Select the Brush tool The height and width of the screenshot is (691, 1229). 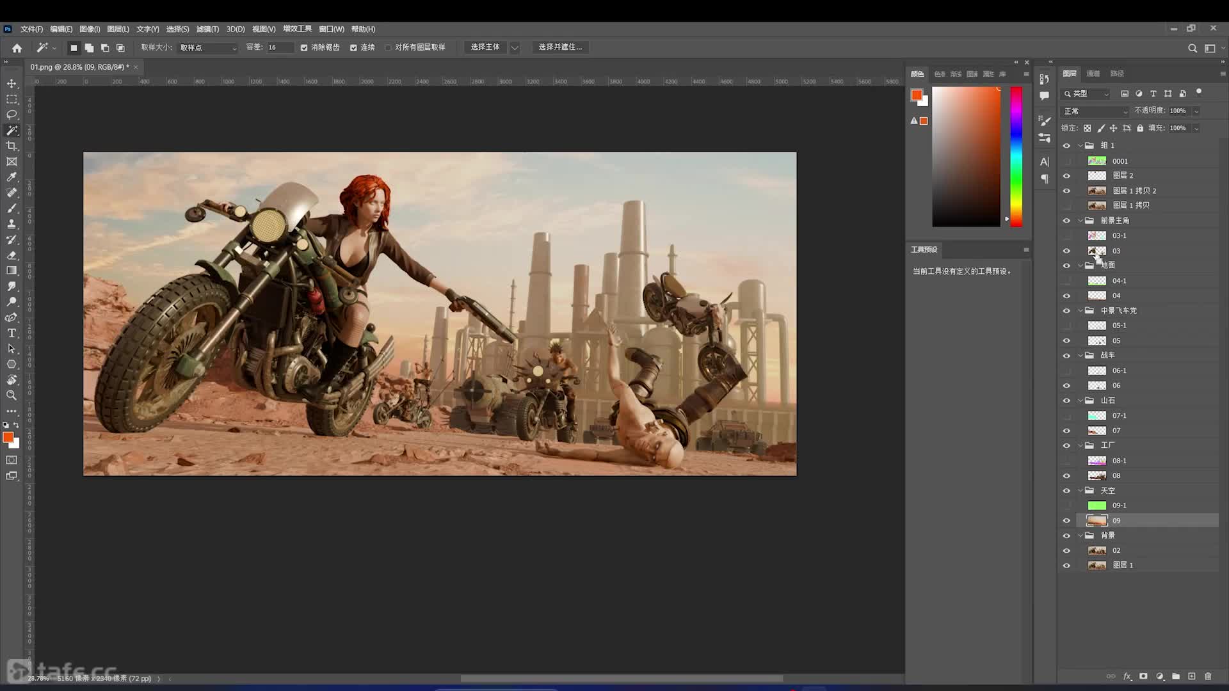tap(12, 209)
